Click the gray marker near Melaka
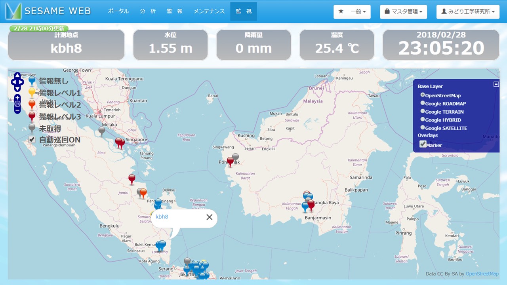507x285 pixels. (x=102, y=131)
